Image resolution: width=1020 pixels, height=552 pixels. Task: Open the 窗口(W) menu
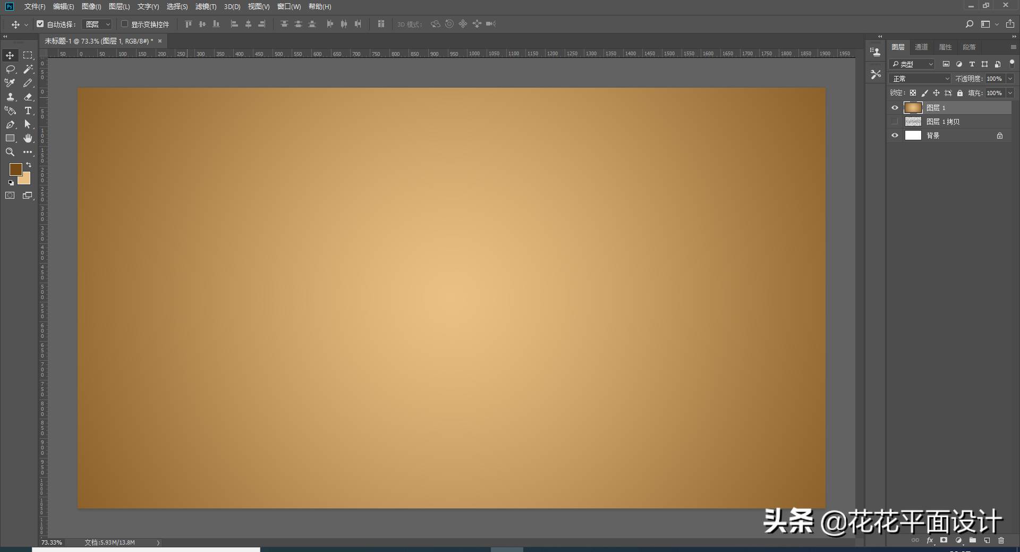[x=289, y=6]
